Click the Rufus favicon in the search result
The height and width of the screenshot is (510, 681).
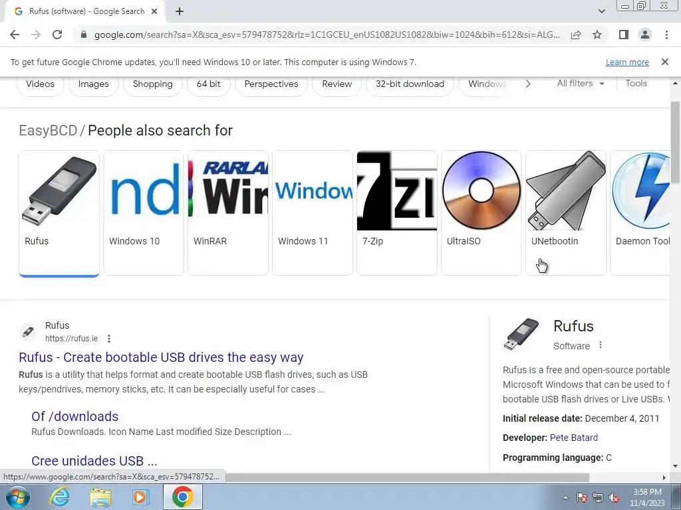pyautogui.click(x=28, y=332)
